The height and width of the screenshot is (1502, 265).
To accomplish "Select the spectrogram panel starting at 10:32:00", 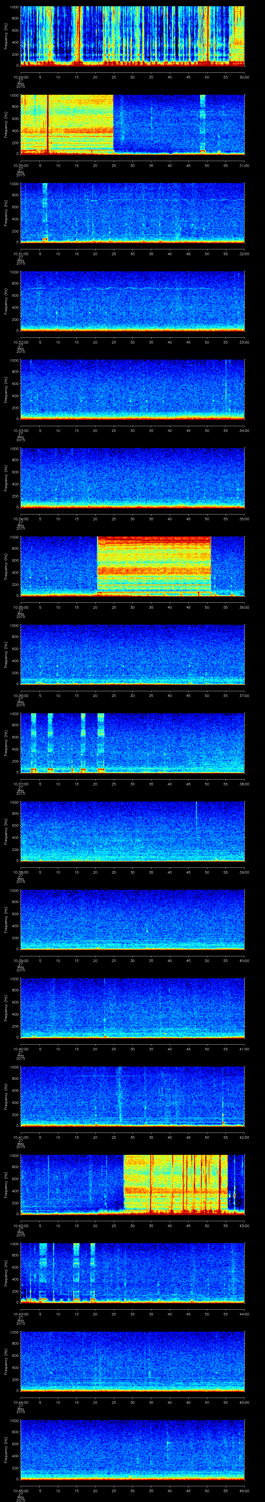I will [132, 301].
